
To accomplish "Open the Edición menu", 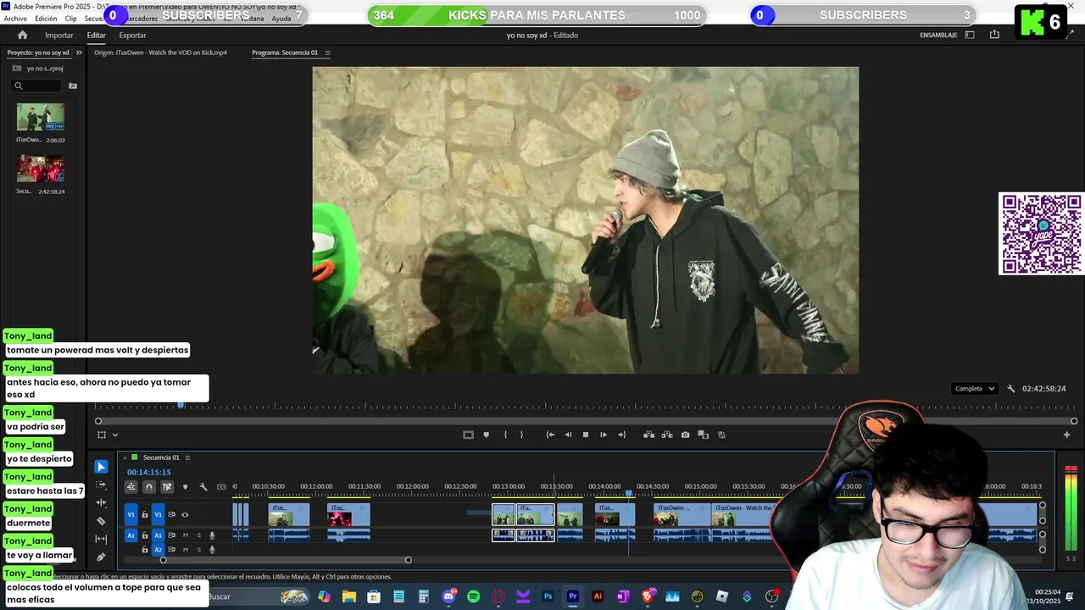I will (x=46, y=19).
